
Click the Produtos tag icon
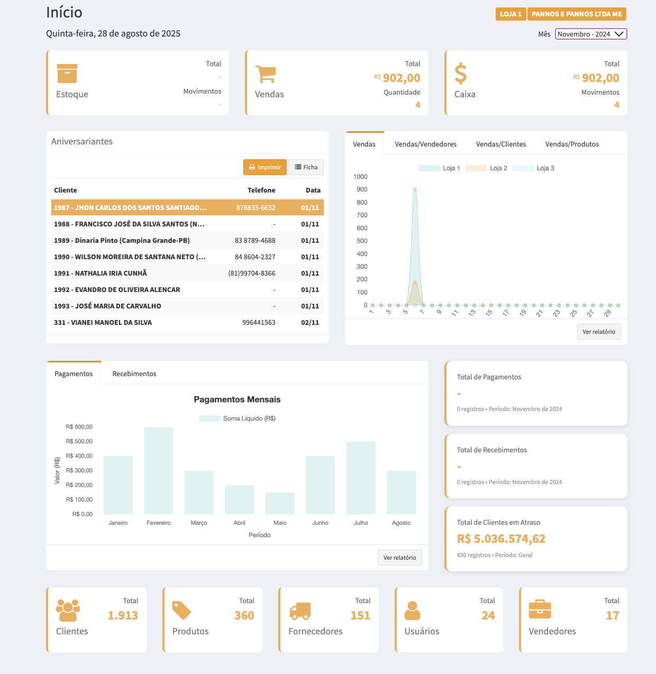click(x=181, y=611)
